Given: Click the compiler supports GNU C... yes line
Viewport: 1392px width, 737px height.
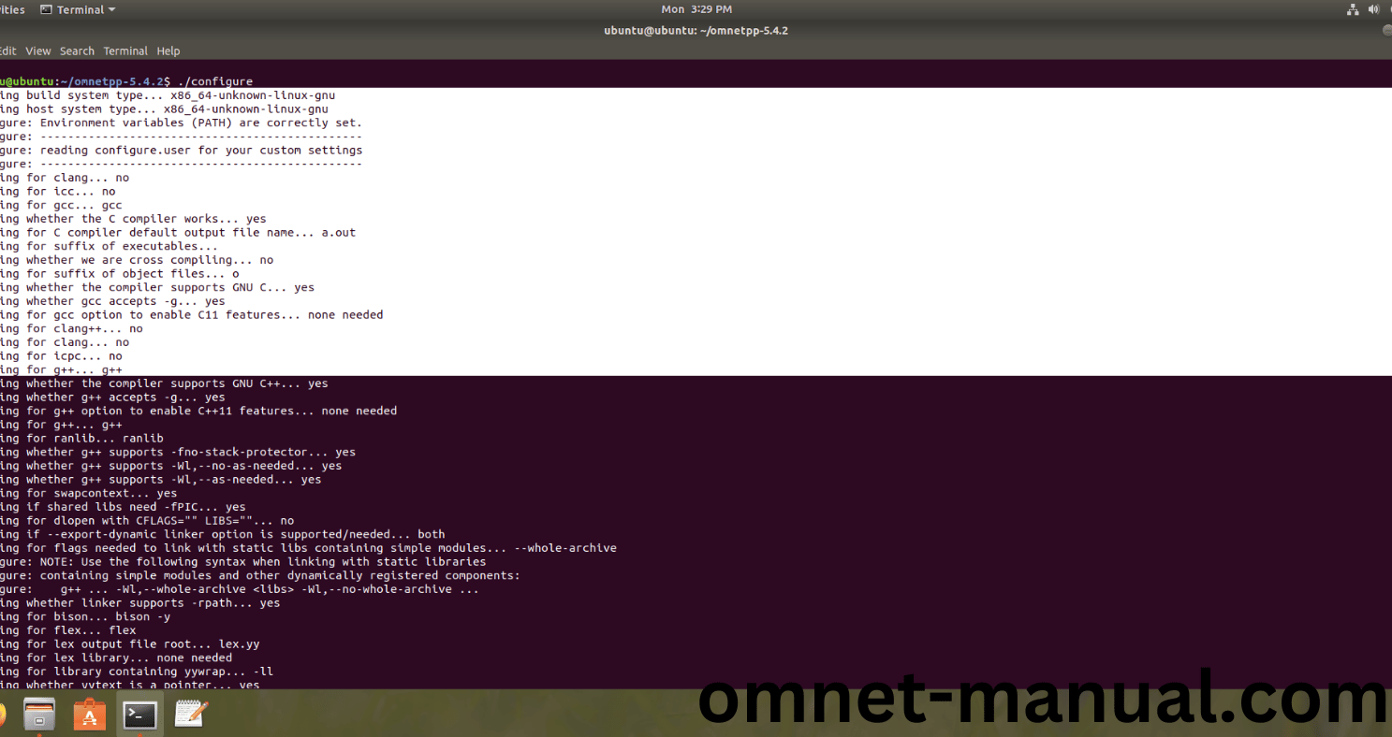Looking at the screenshot, I should pyautogui.click(x=157, y=287).
